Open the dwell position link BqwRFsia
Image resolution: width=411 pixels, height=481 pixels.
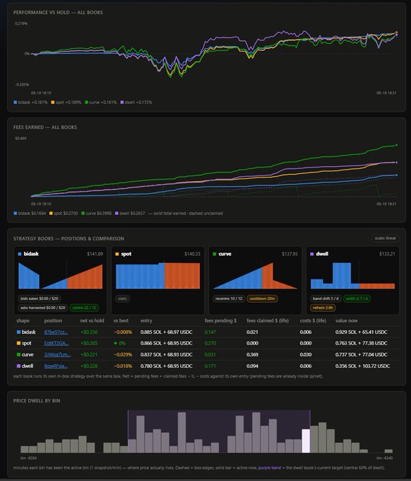click(x=56, y=366)
